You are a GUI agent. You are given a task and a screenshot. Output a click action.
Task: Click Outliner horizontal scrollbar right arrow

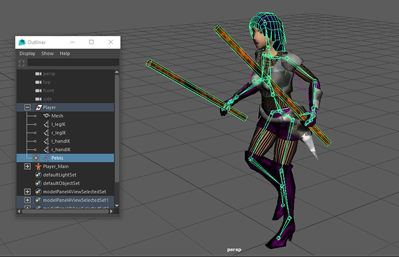pyautogui.click(x=112, y=211)
